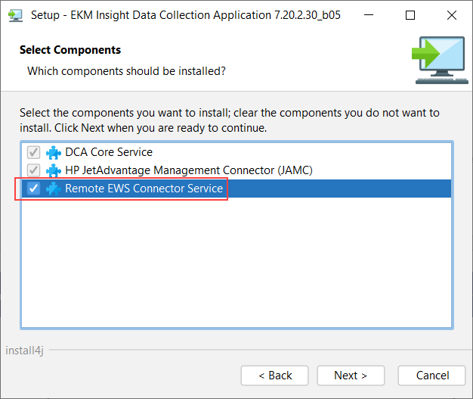
Task: Close the Setup window
Action: [452, 15]
